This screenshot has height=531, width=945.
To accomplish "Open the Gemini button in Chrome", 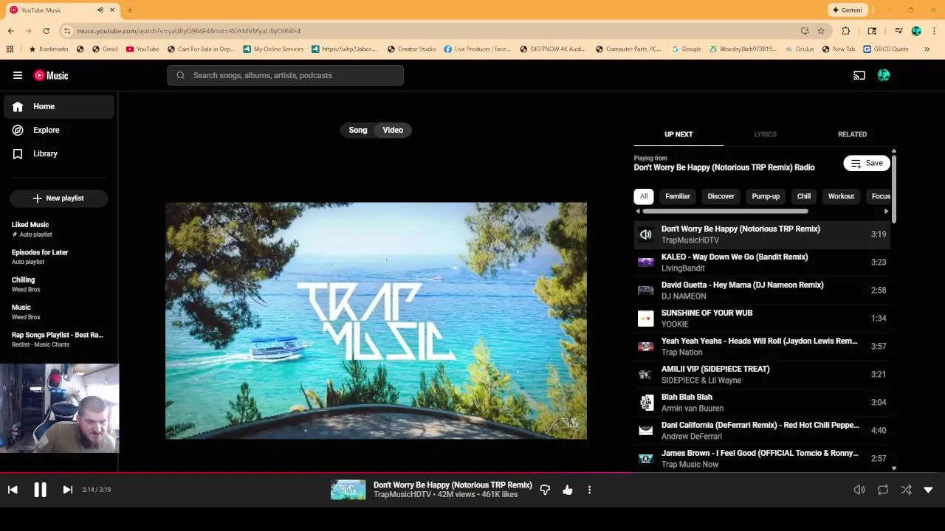I will point(848,10).
